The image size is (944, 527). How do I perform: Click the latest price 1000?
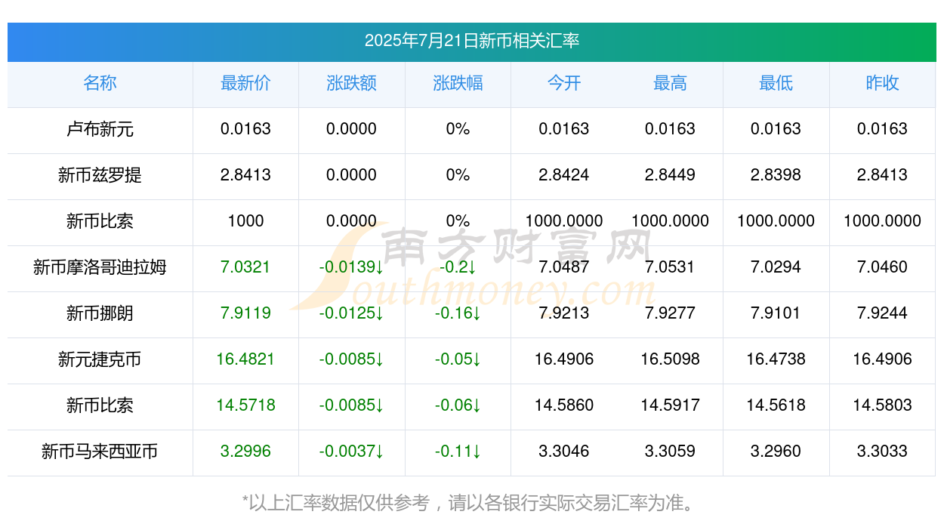(245, 221)
